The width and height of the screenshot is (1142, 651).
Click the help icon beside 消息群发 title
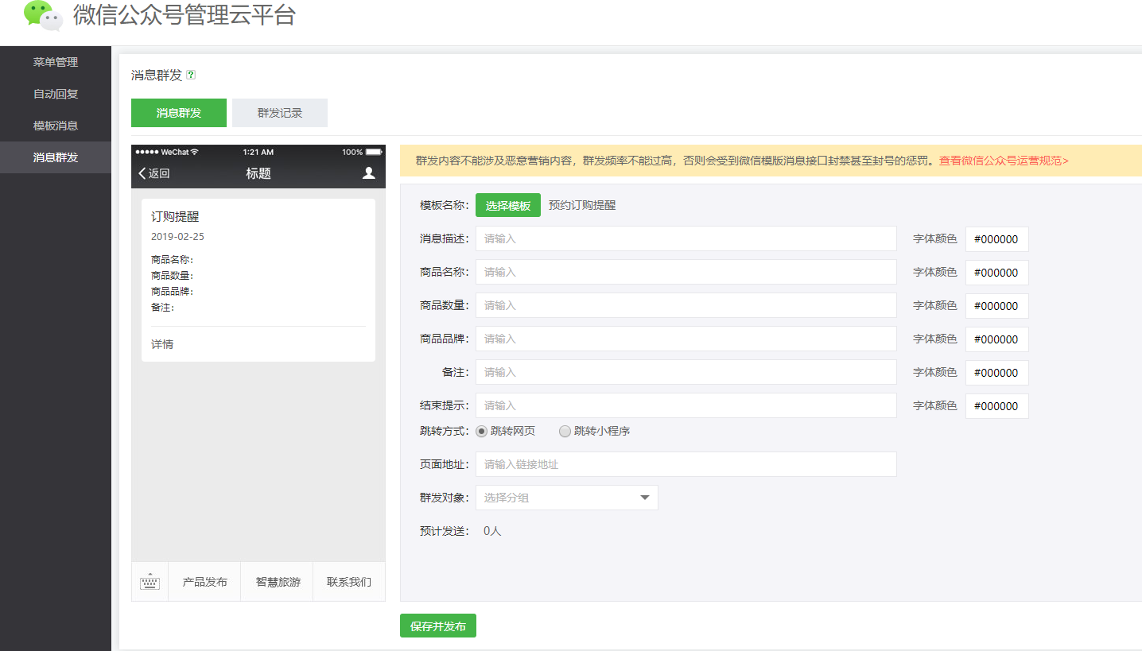point(191,76)
